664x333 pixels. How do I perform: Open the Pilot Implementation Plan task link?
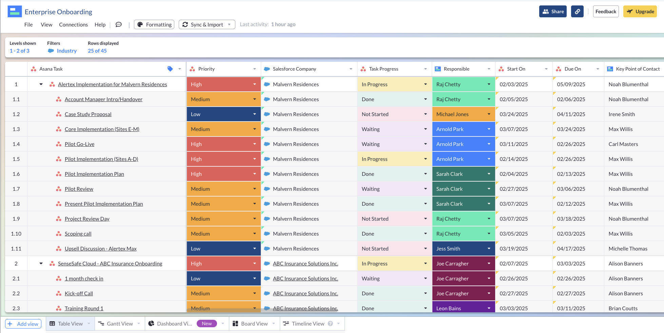click(x=94, y=174)
